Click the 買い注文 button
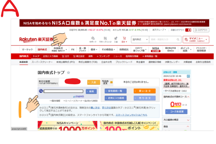Screen dimensions: 216x144 coord(145,91)
